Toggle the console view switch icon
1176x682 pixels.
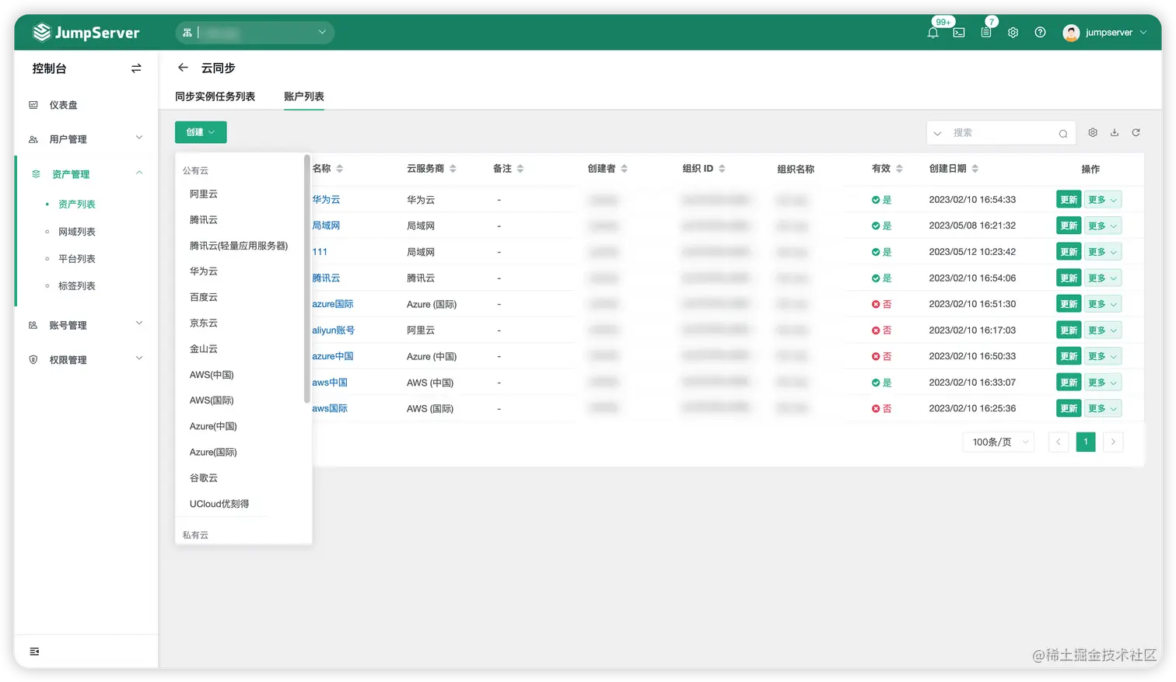[136, 68]
